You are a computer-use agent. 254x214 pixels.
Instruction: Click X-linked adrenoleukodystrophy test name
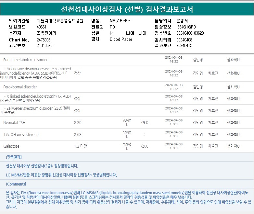(35, 98)
